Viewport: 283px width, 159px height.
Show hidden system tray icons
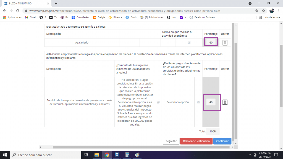pyautogui.click(x=250, y=155)
